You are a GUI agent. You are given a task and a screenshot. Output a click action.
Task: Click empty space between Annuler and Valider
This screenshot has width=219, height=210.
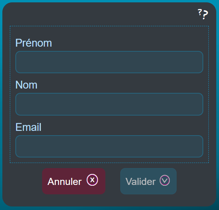[x=113, y=181]
